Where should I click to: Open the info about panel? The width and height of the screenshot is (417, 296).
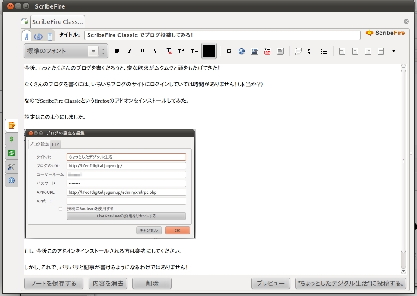click(12, 181)
